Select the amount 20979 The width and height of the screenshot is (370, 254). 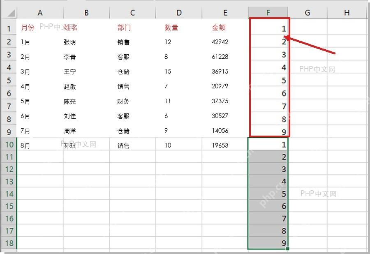[220, 86]
